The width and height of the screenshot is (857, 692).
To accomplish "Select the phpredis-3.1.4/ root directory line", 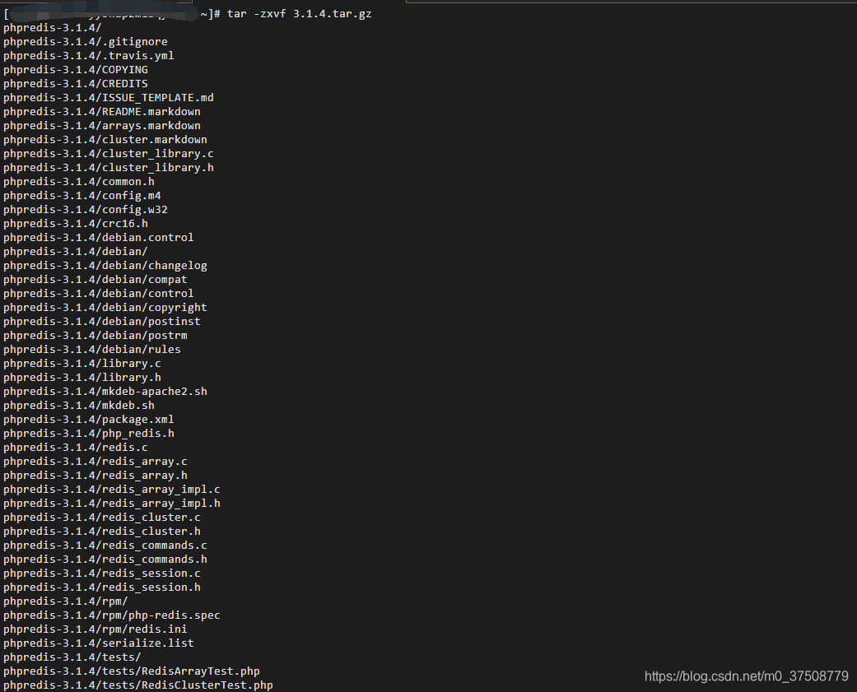I will [49, 27].
